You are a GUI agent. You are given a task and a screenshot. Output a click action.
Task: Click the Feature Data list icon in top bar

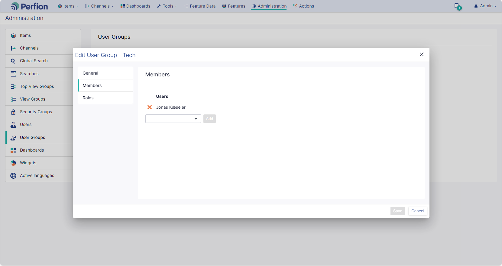click(186, 6)
